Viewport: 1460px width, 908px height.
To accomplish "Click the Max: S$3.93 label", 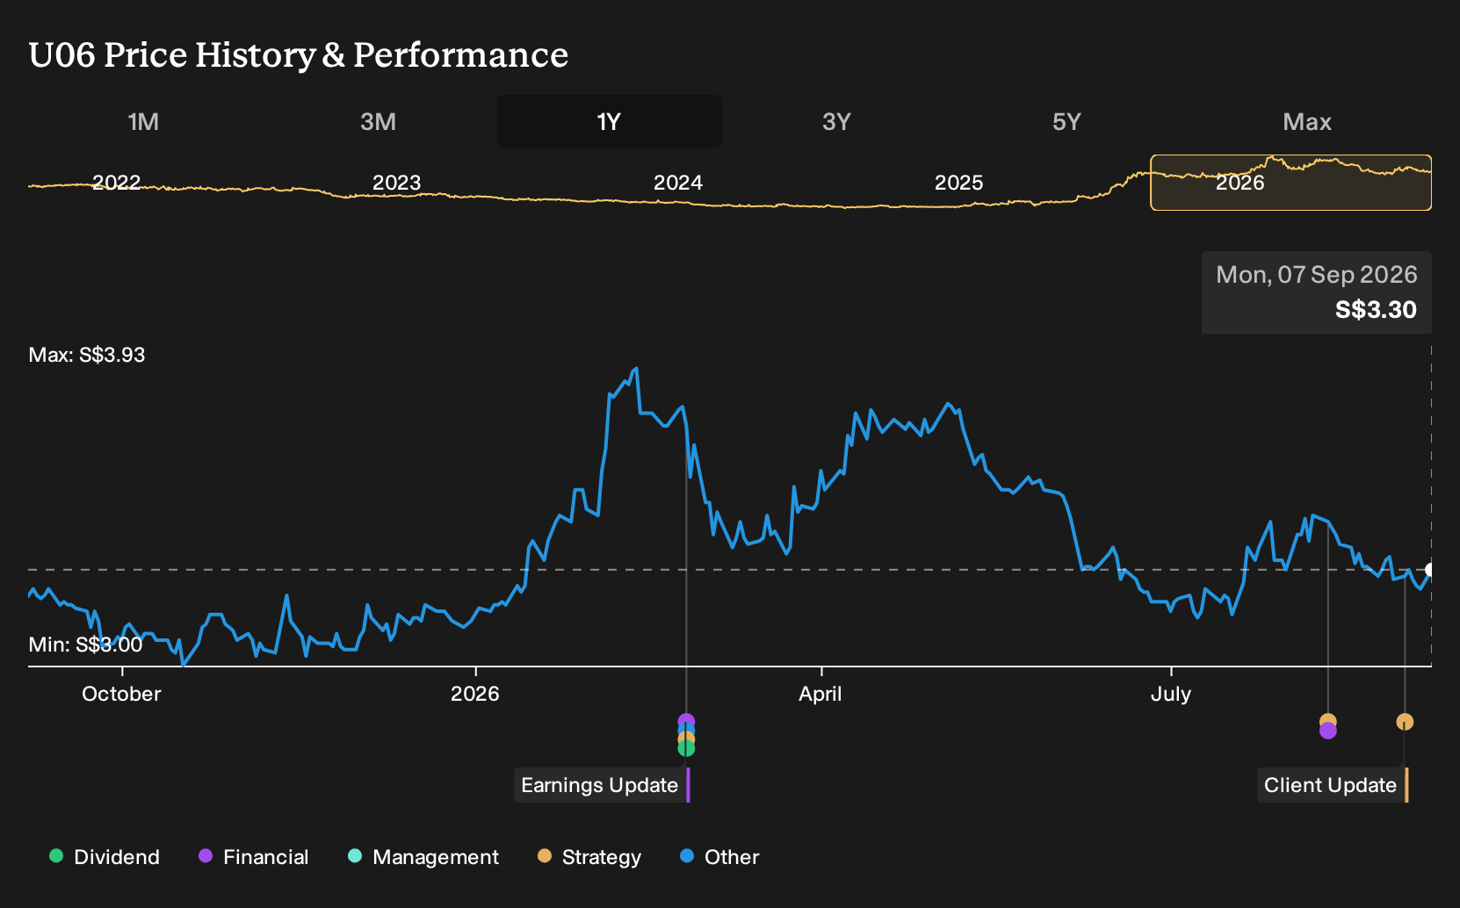I will click(x=87, y=355).
